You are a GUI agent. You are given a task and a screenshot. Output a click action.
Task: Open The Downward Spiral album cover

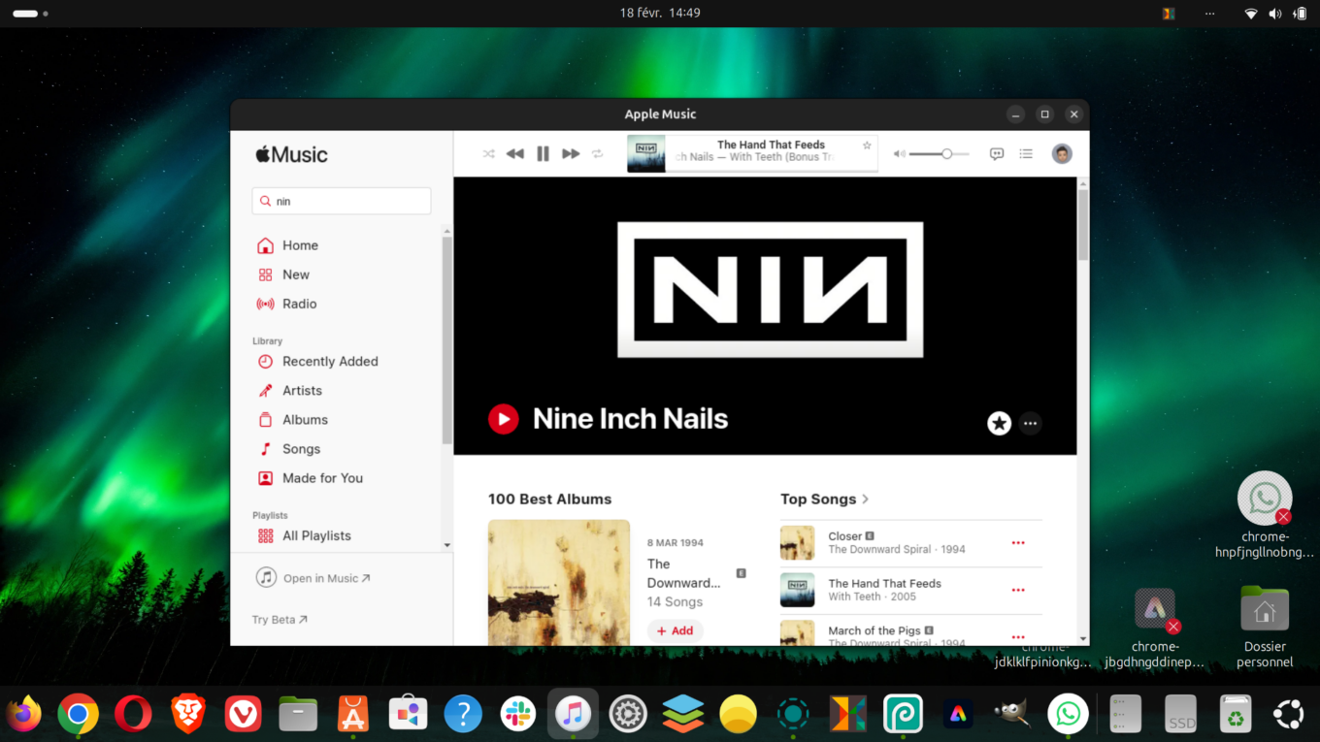point(559,582)
